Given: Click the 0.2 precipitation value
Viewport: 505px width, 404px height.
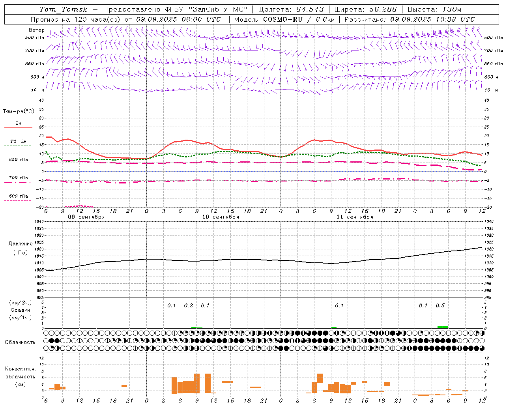Looking at the screenshot, I should click(x=189, y=306).
